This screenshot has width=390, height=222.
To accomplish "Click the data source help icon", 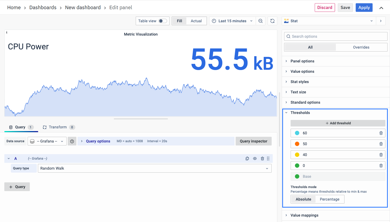I will pyautogui.click(x=72, y=141).
